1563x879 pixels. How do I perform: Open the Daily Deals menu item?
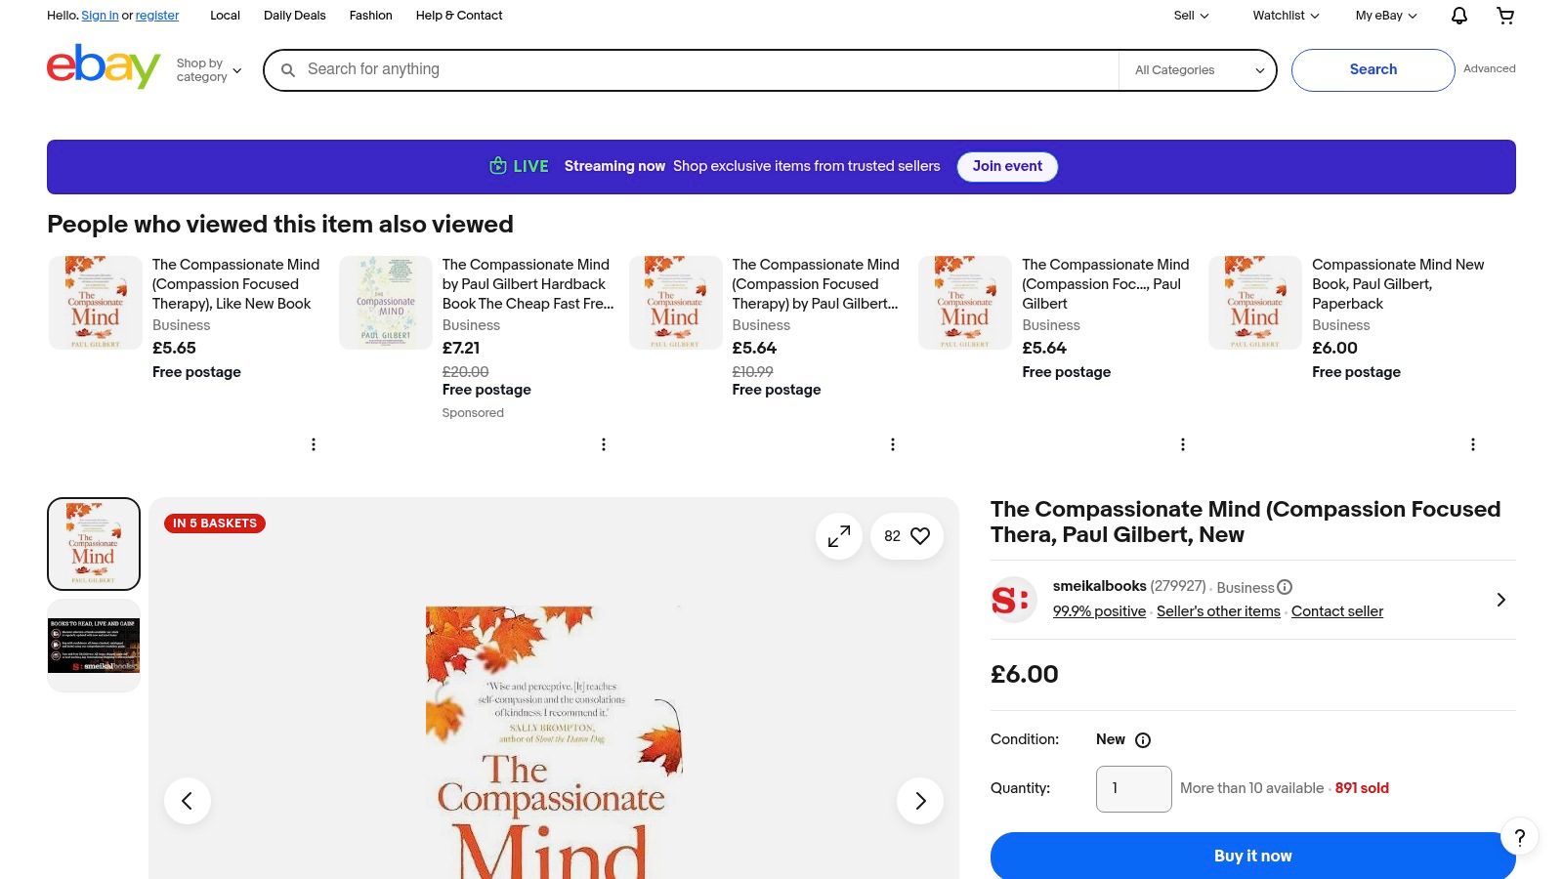coord(294,16)
